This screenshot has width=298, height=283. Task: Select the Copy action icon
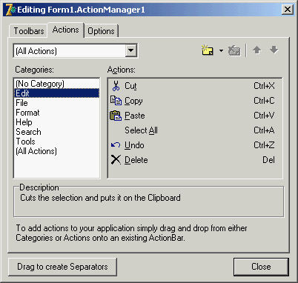[x=116, y=101]
